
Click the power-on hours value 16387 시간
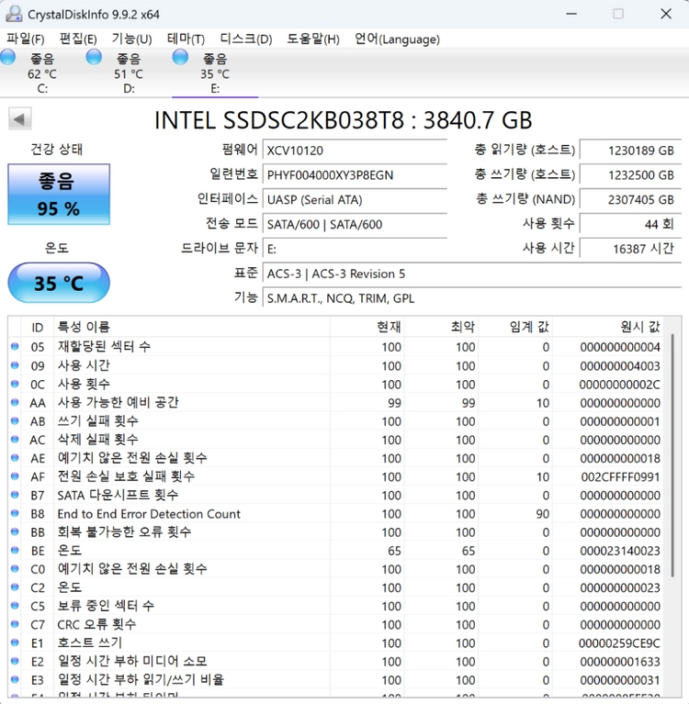[630, 249]
